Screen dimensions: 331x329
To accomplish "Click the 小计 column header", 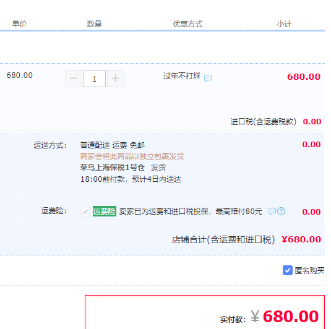I will (285, 24).
